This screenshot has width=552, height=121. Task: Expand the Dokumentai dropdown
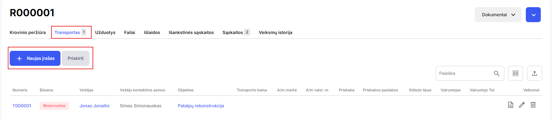(498, 15)
